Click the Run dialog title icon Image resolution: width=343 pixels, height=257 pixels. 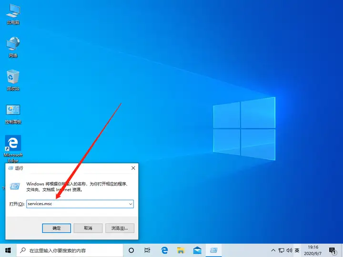point(10,168)
